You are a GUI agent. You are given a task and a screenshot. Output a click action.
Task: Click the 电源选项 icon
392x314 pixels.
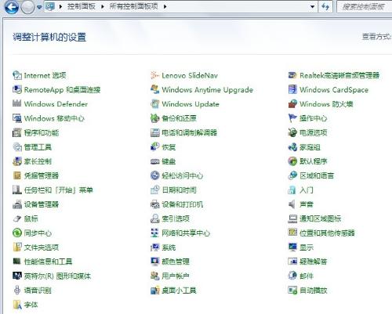click(x=292, y=132)
